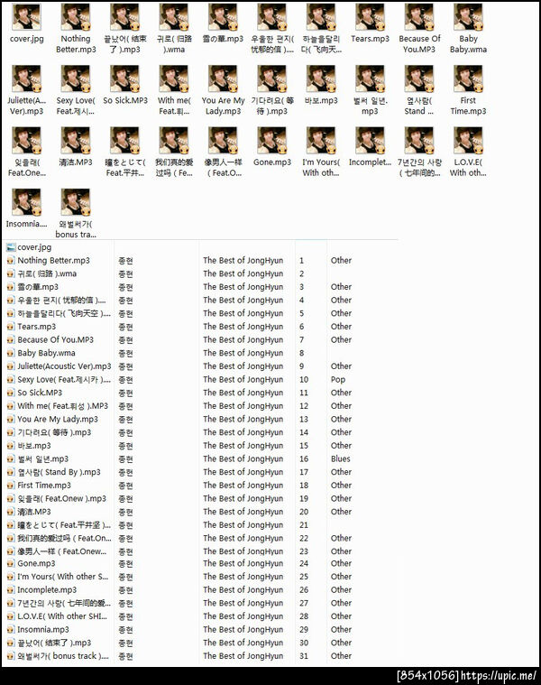Screen dimensions: 541x685
Task: Select Baby Baby.wma in the details list
Action: [x=46, y=353]
